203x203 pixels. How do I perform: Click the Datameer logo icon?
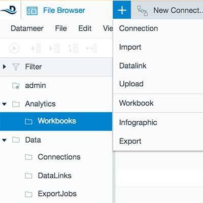point(9,10)
